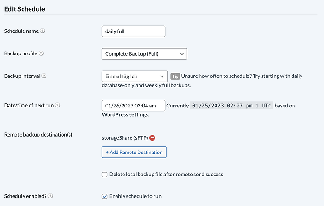This screenshot has width=324, height=206.
Task: Click the help icon beside Schedule name
Action: [43, 31]
